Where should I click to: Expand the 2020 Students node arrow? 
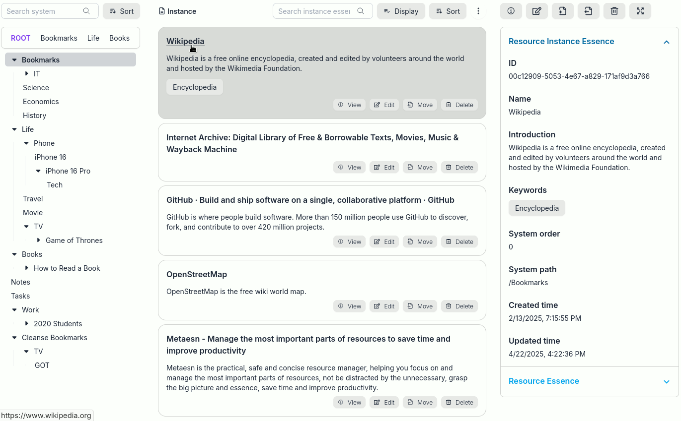[26, 323]
